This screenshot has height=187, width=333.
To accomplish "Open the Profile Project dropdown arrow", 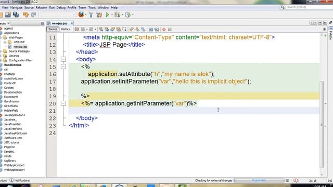I will click(x=133, y=15).
